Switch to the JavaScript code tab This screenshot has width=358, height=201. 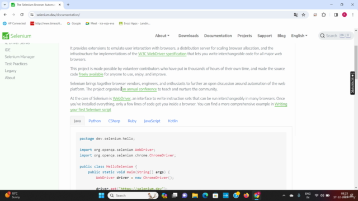152,121
